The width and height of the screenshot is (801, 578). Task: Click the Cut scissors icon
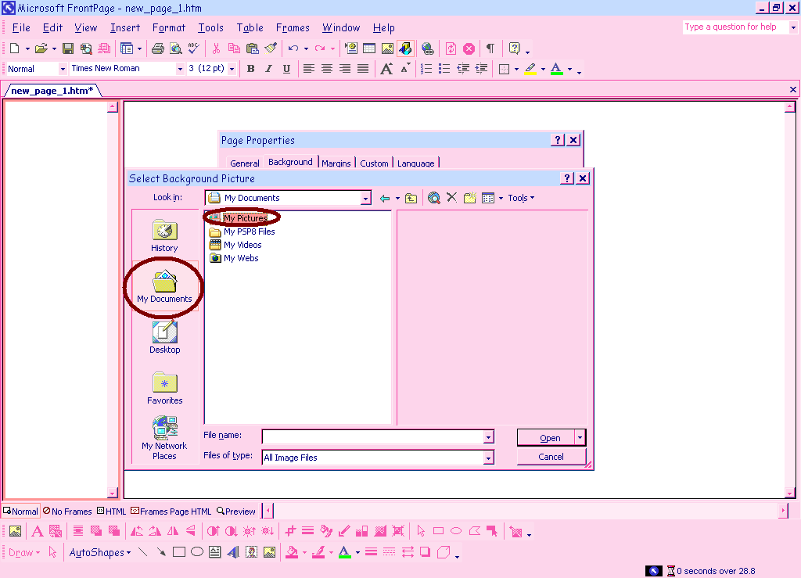pyautogui.click(x=216, y=48)
